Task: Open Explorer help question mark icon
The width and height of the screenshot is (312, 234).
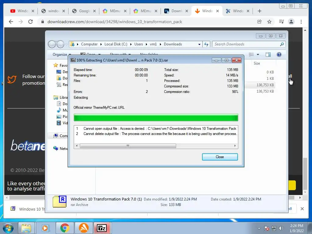Action: click(x=279, y=55)
